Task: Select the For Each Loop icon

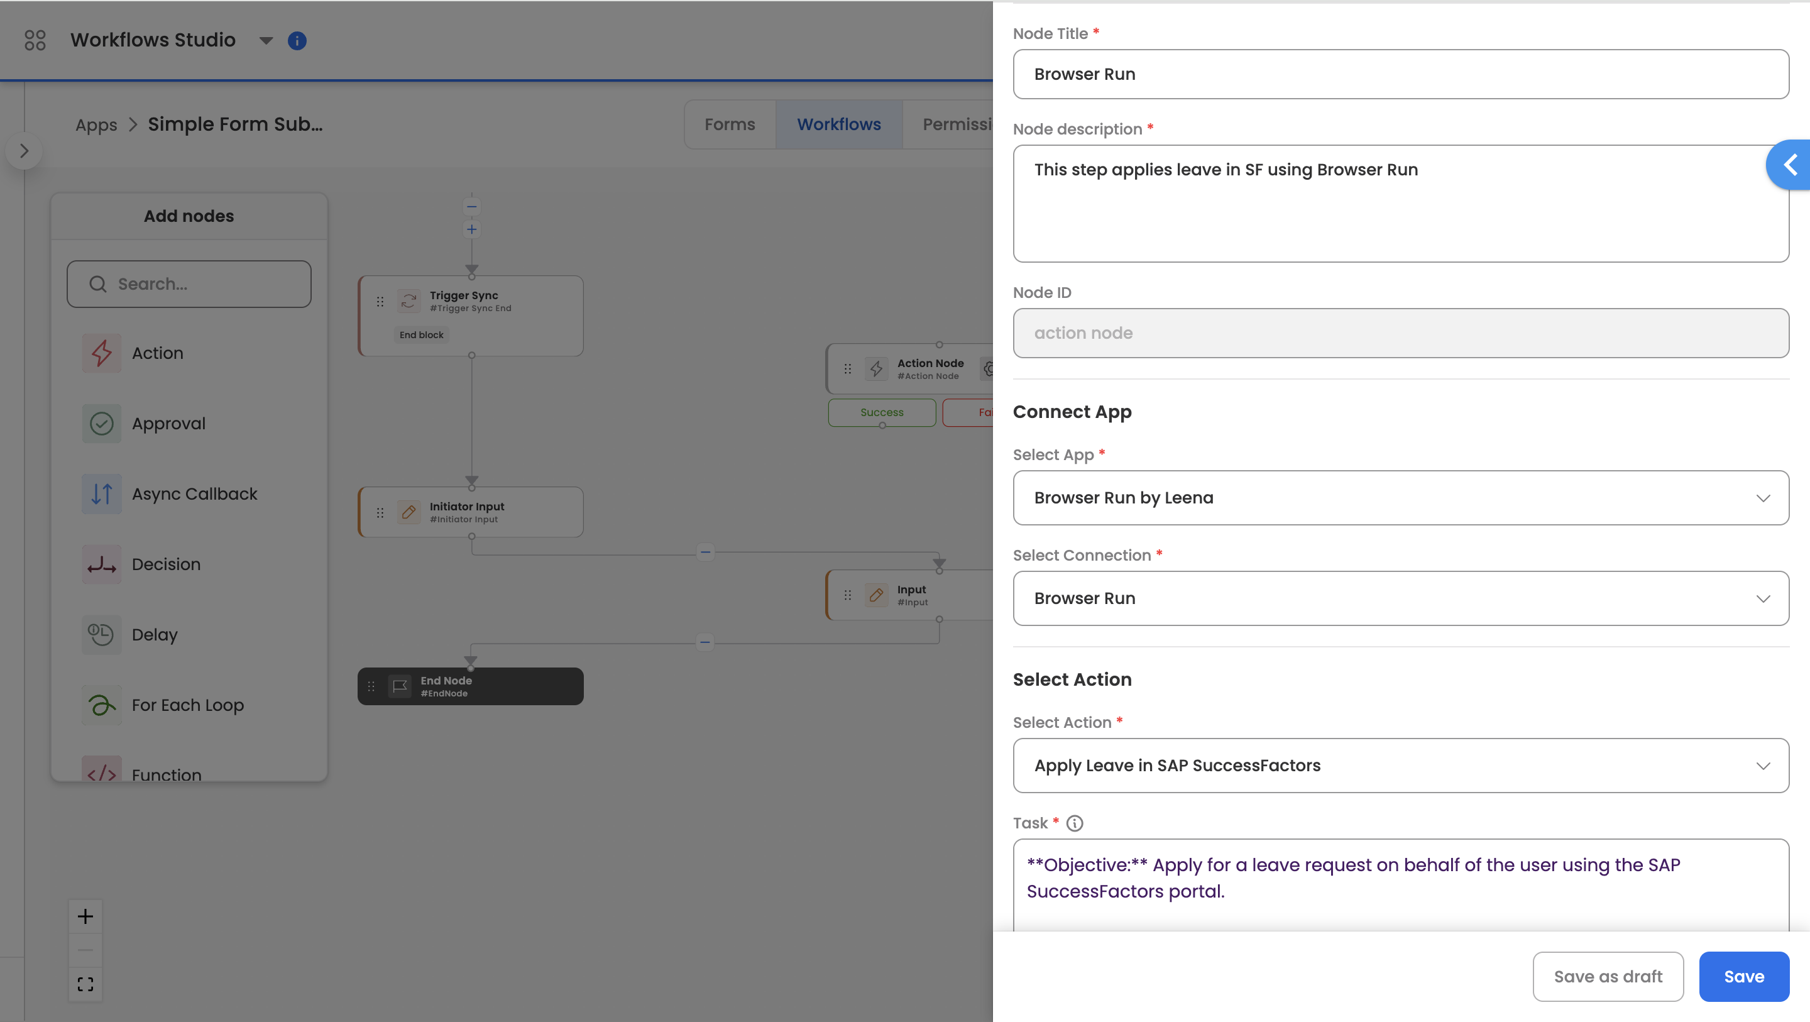Action: click(101, 705)
